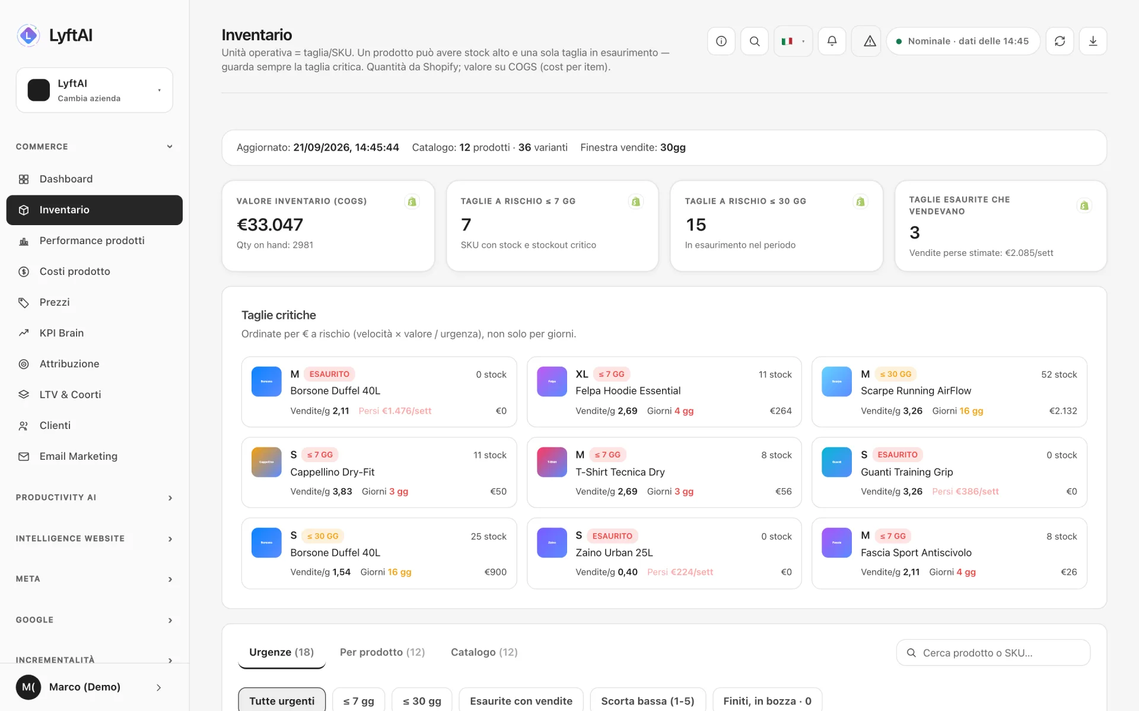Switch to the Urgenze (18) tab
1139x711 pixels.
(282, 652)
